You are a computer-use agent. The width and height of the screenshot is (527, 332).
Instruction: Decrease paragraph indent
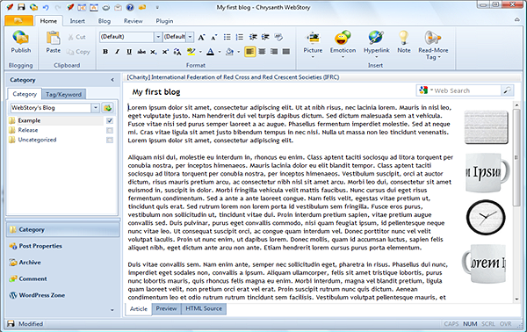click(253, 37)
